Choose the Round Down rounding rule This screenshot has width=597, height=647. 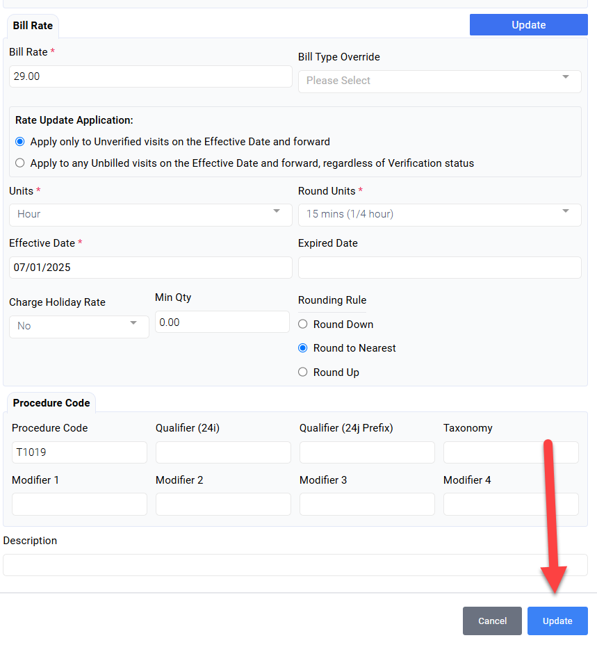pos(302,325)
